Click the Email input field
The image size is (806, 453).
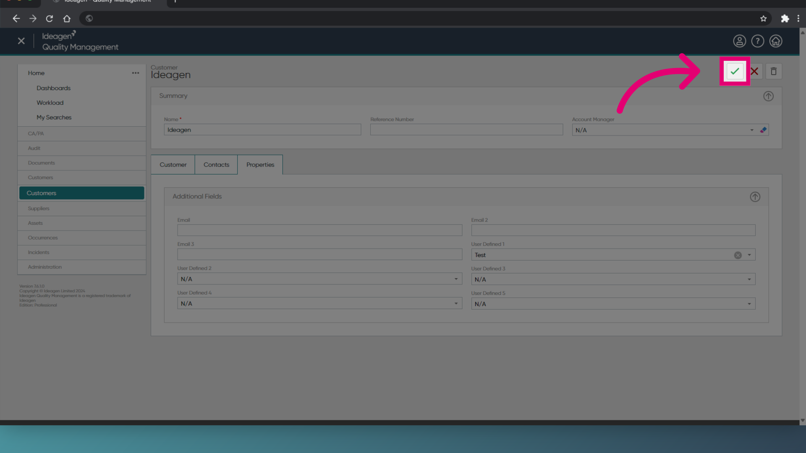tap(320, 230)
